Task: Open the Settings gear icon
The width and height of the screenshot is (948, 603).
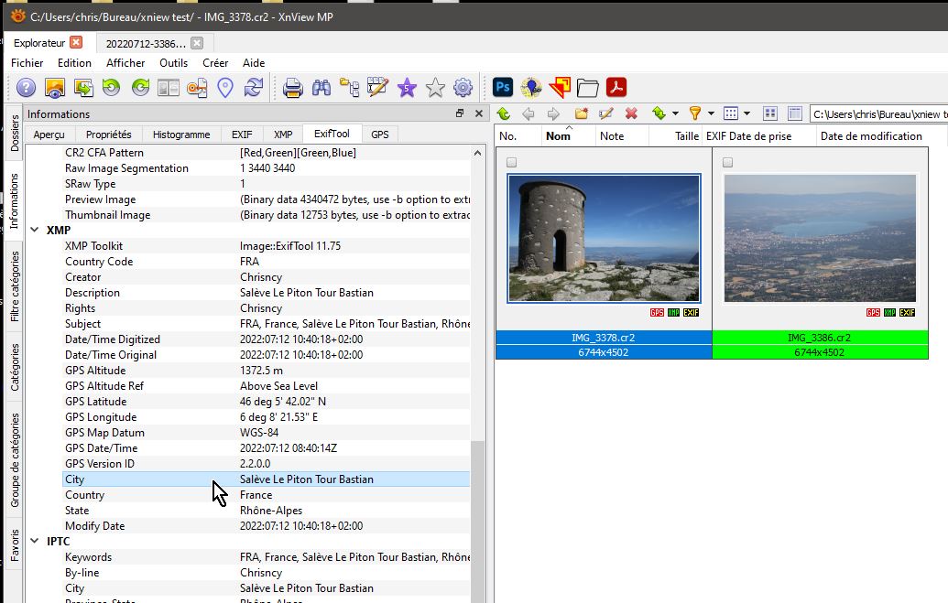Action: click(x=463, y=88)
